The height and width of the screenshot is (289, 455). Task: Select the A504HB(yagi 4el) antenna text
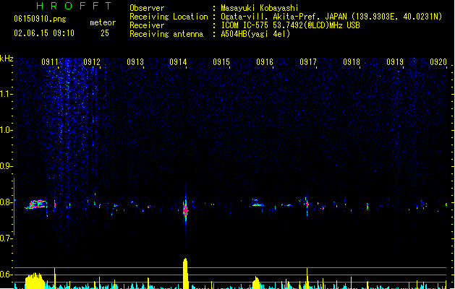(255, 34)
